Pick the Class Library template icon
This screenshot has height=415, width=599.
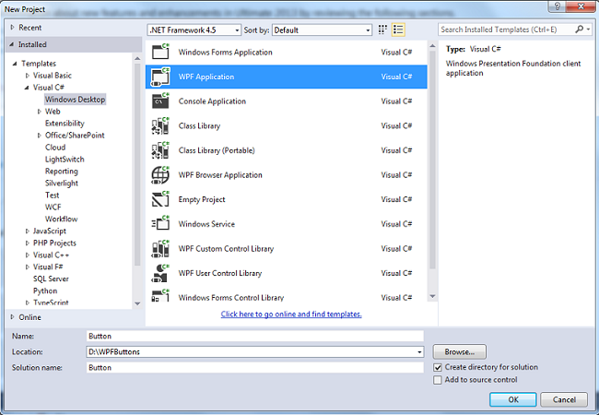click(160, 125)
